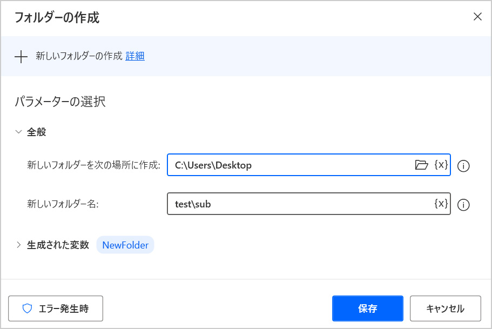Collapse the 全般 section chevron
Image resolution: width=492 pixels, height=329 pixels.
(19, 132)
